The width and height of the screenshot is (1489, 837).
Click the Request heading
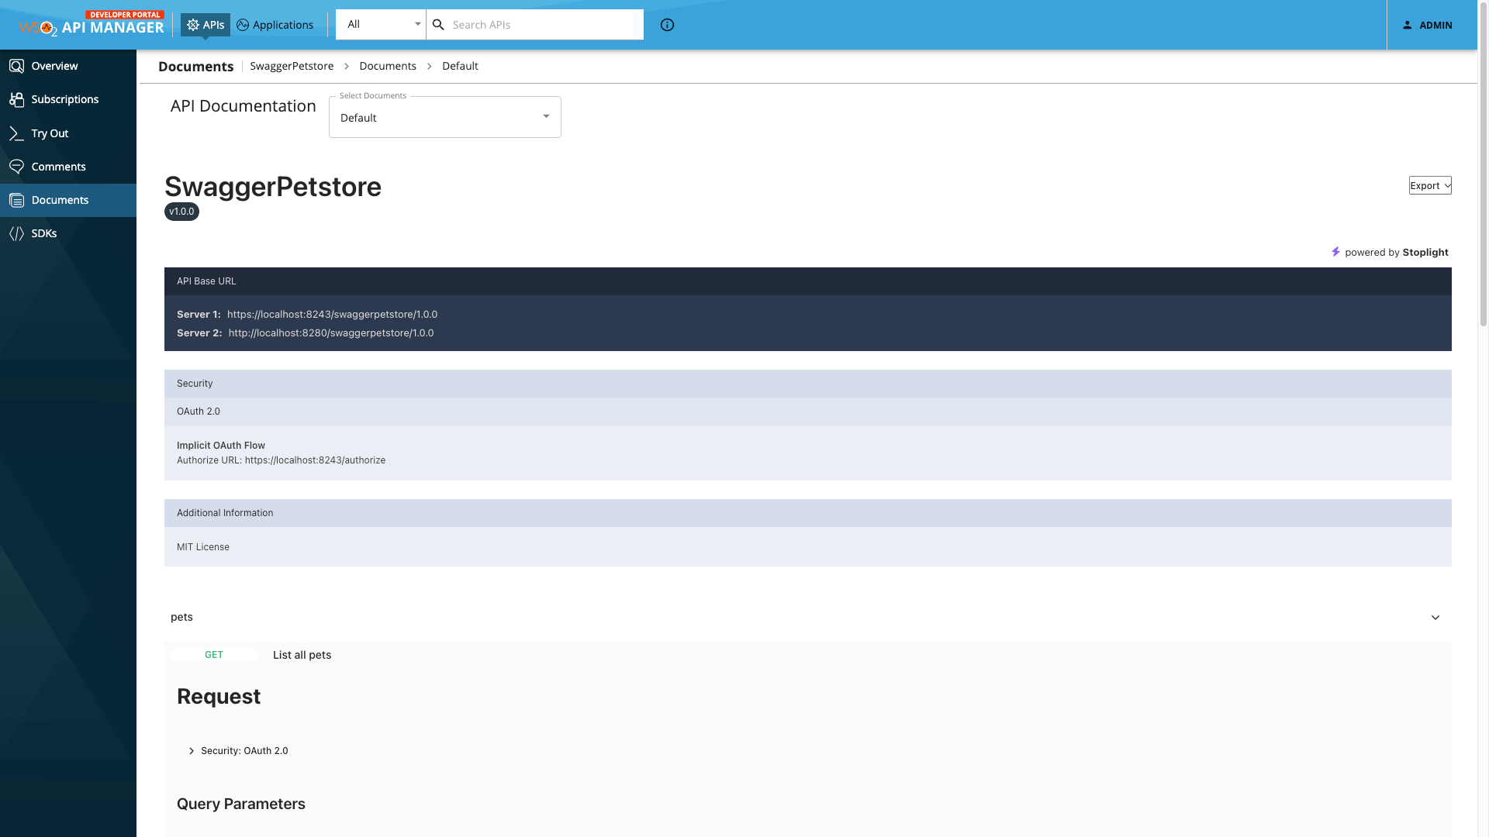[x=219, y=697]
